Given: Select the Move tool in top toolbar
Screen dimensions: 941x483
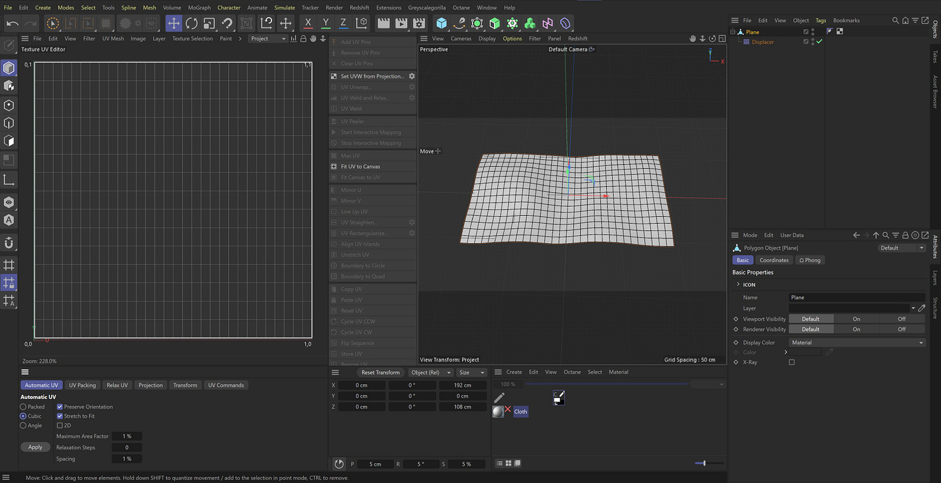Looking at the screenshot, I should click(174, 23).
